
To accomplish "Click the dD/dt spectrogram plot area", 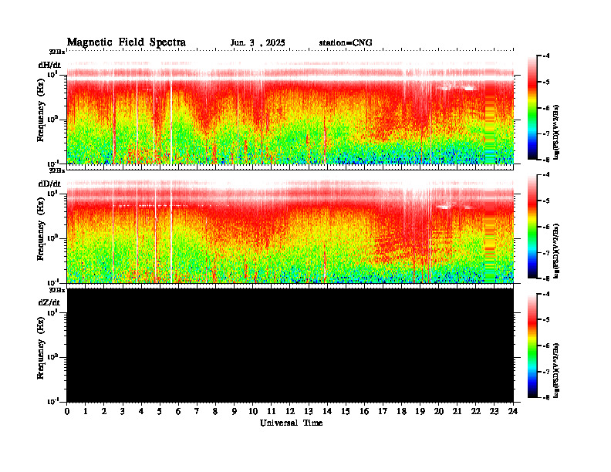I will pyautogui.click(x=290, y=228).
